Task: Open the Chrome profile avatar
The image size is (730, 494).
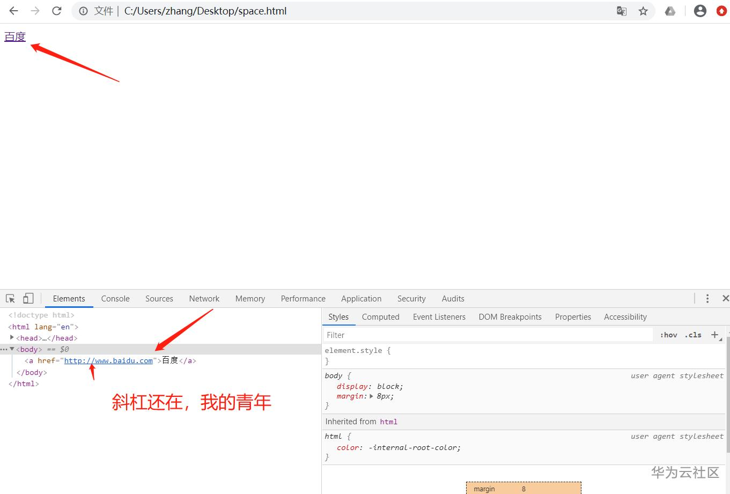Action: pyautogui.click(x=700, y=11)
